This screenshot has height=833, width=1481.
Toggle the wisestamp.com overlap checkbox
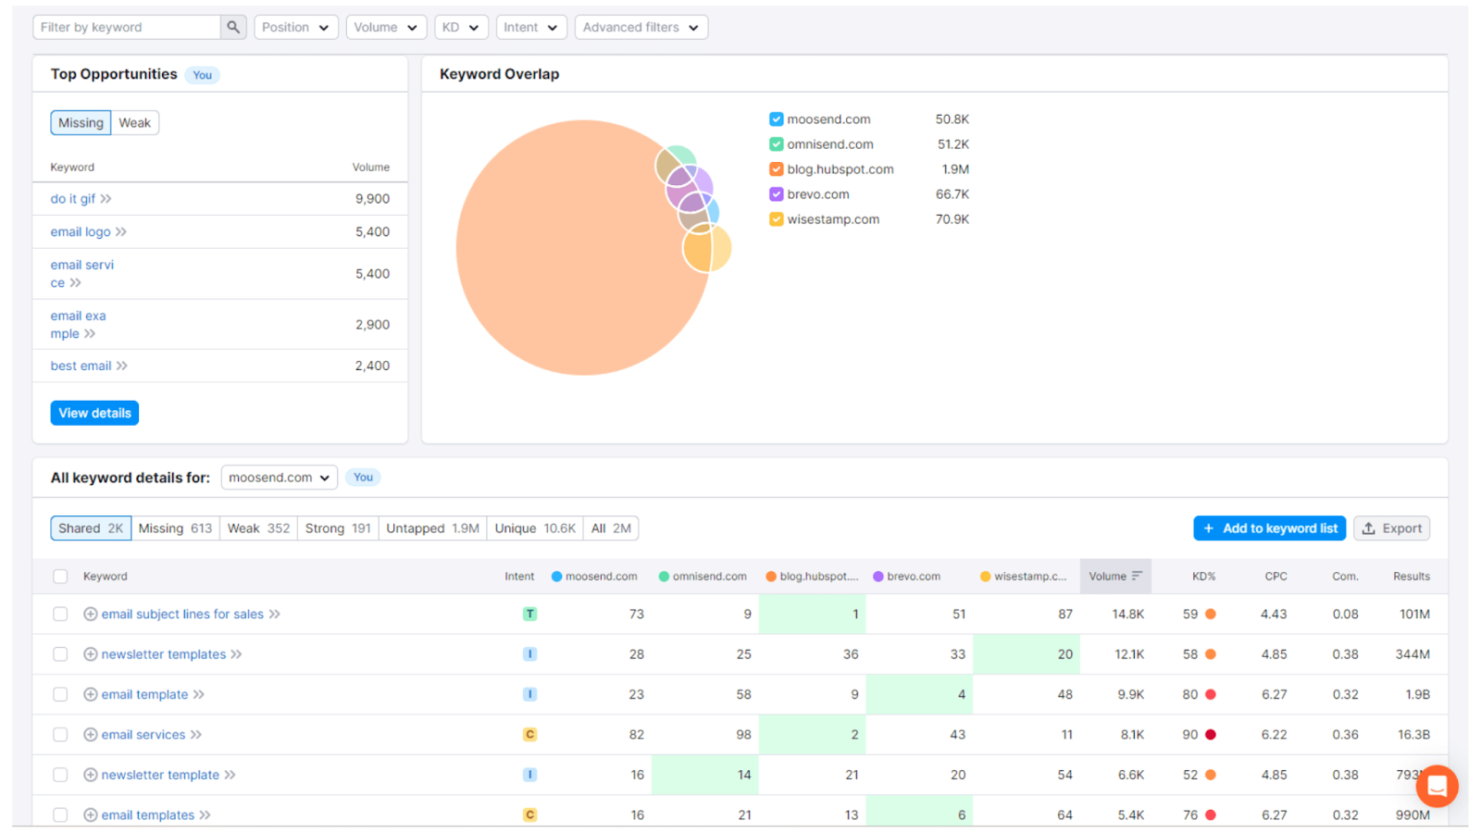[777, 219]
